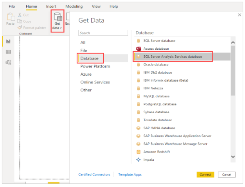The width and height of the screenshot is (245, 187).
Task: Open the File ribbon tab
Action: point(12,6)
